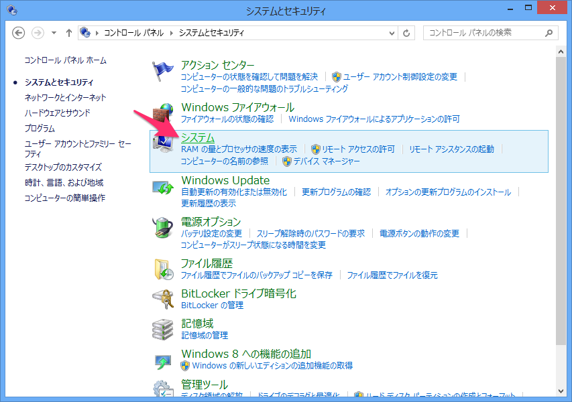
Task: Click the Administrative Tools gear icon
Action: coord(163,388)
